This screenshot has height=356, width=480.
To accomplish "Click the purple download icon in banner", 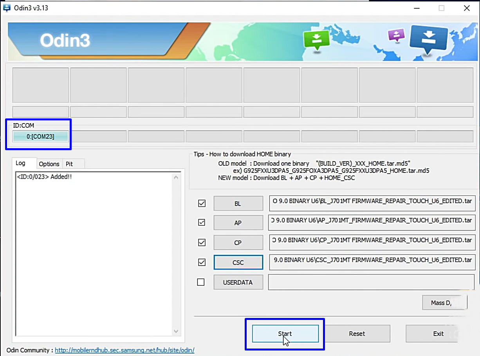I will 396,36.
